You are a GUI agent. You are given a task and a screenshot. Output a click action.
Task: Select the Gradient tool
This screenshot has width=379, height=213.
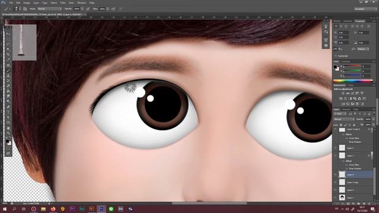8,91
